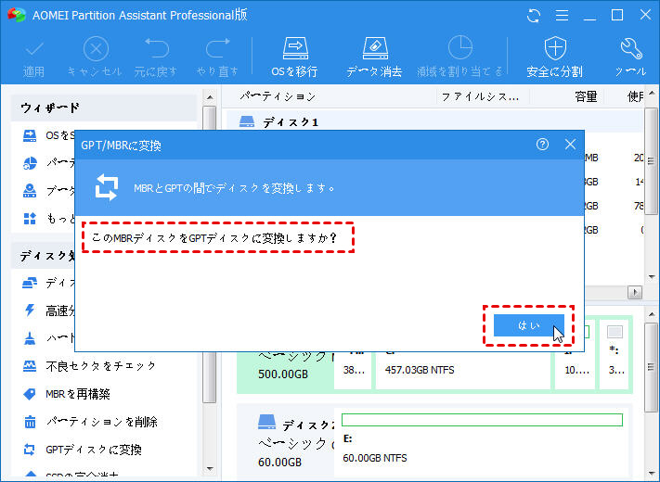Click the パーティションを削除 trash icon

(30, 422)
